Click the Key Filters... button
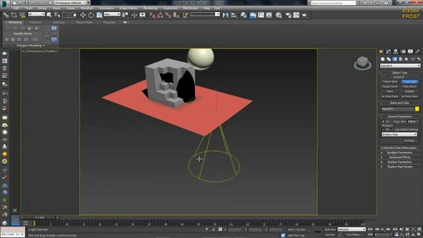 click(354, 235)
